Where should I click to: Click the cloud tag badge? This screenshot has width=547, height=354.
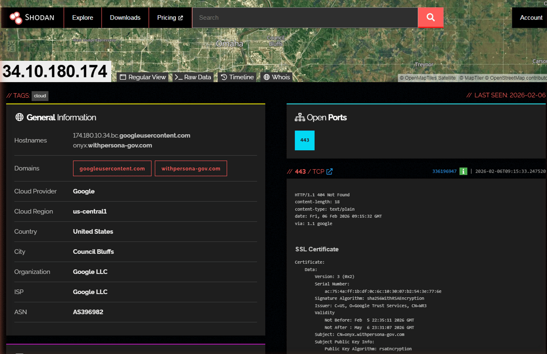click(40, 96)
